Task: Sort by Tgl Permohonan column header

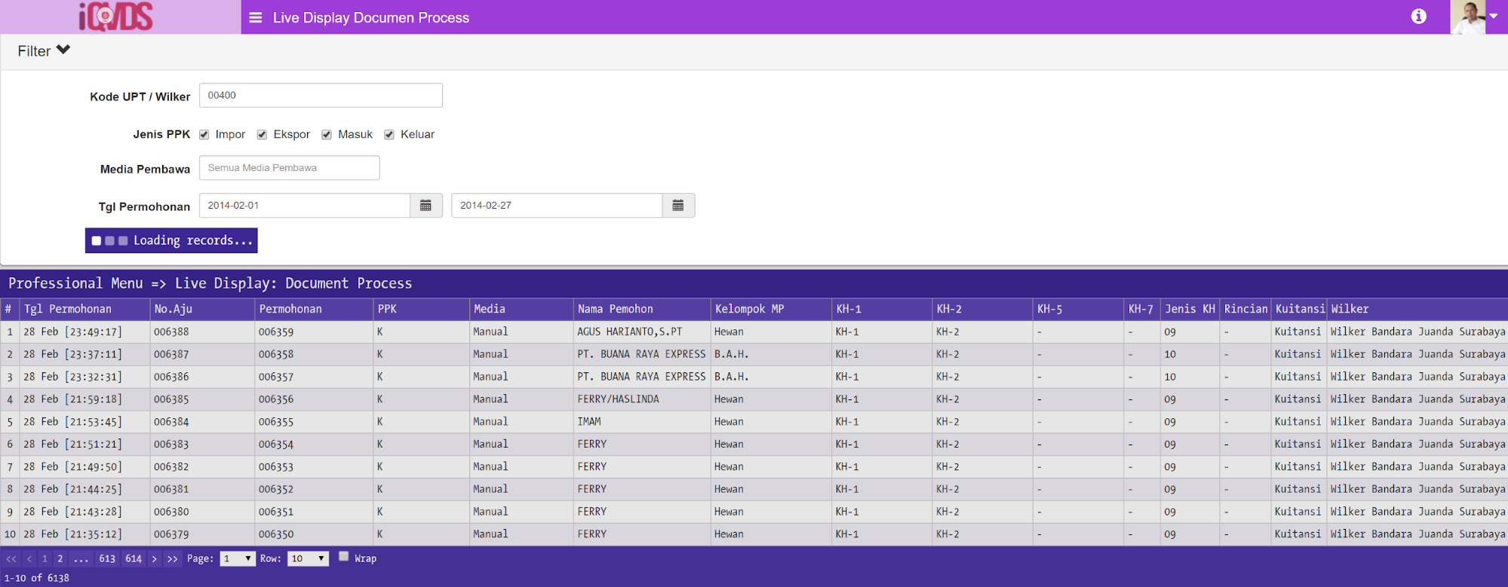Action: 68,309
